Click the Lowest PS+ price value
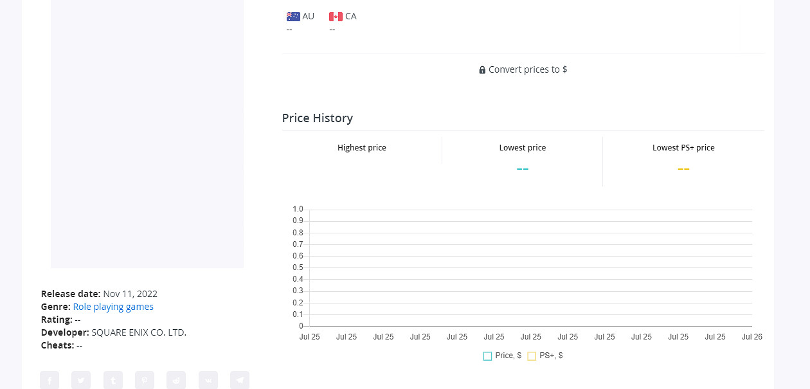 [683, 169]
